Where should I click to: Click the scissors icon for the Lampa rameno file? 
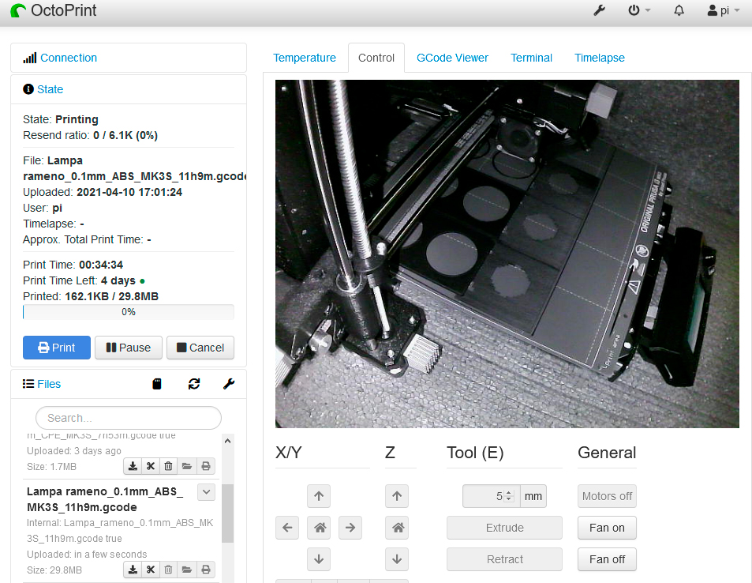point(151,570)
